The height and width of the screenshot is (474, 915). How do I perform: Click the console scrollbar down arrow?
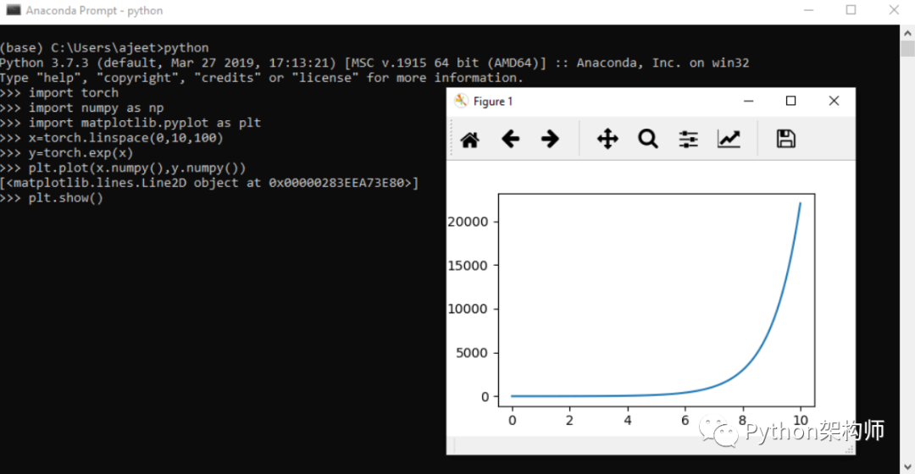click(907, 466)
